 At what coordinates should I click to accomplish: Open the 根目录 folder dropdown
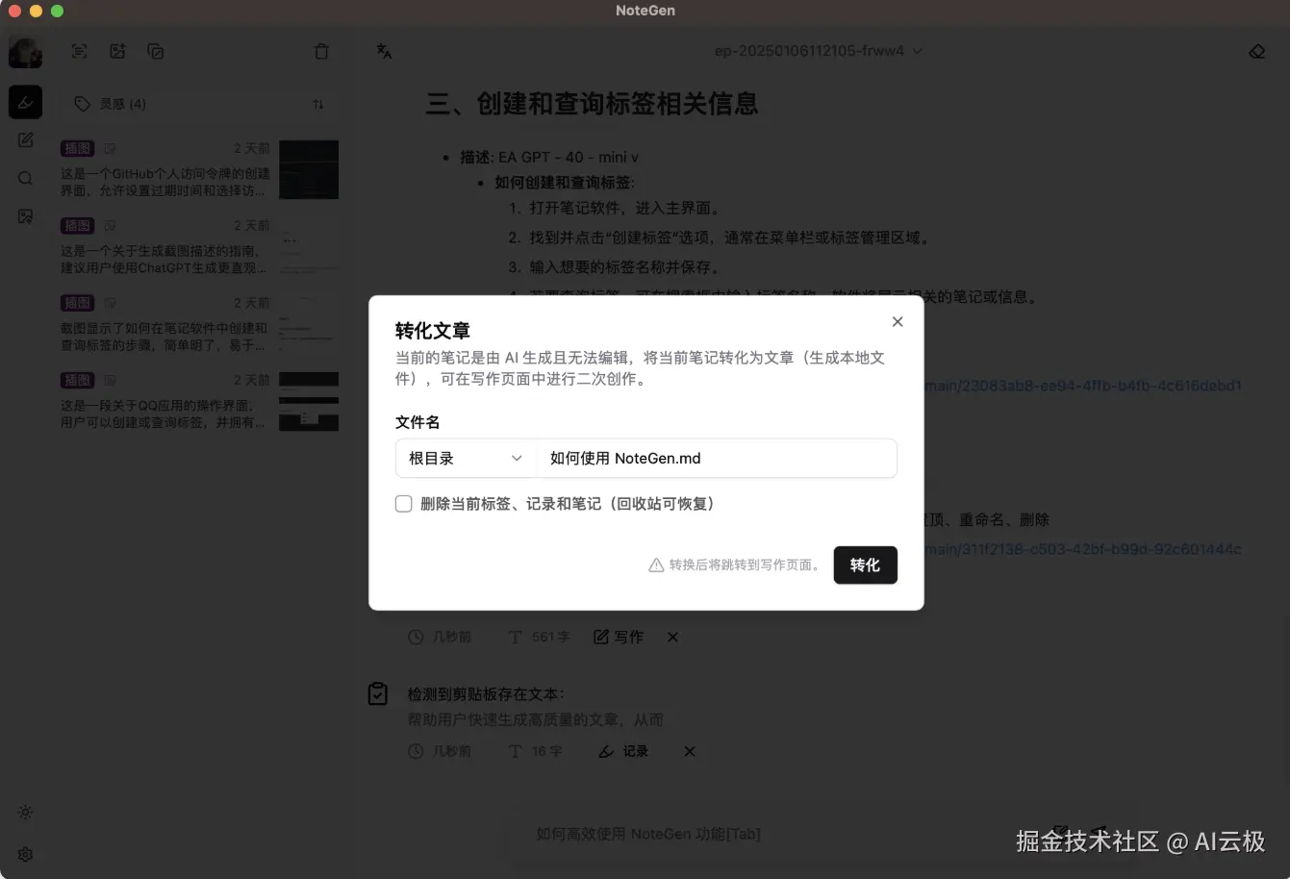coord(466,459)
